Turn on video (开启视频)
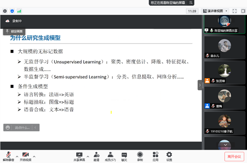Screen dimensions: 247x163 tap(25, 157)
